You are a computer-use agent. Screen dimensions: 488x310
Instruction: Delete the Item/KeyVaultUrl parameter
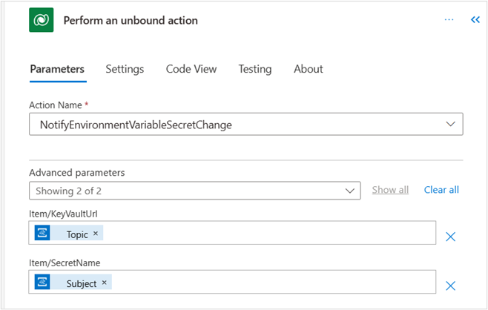point(450,237)
